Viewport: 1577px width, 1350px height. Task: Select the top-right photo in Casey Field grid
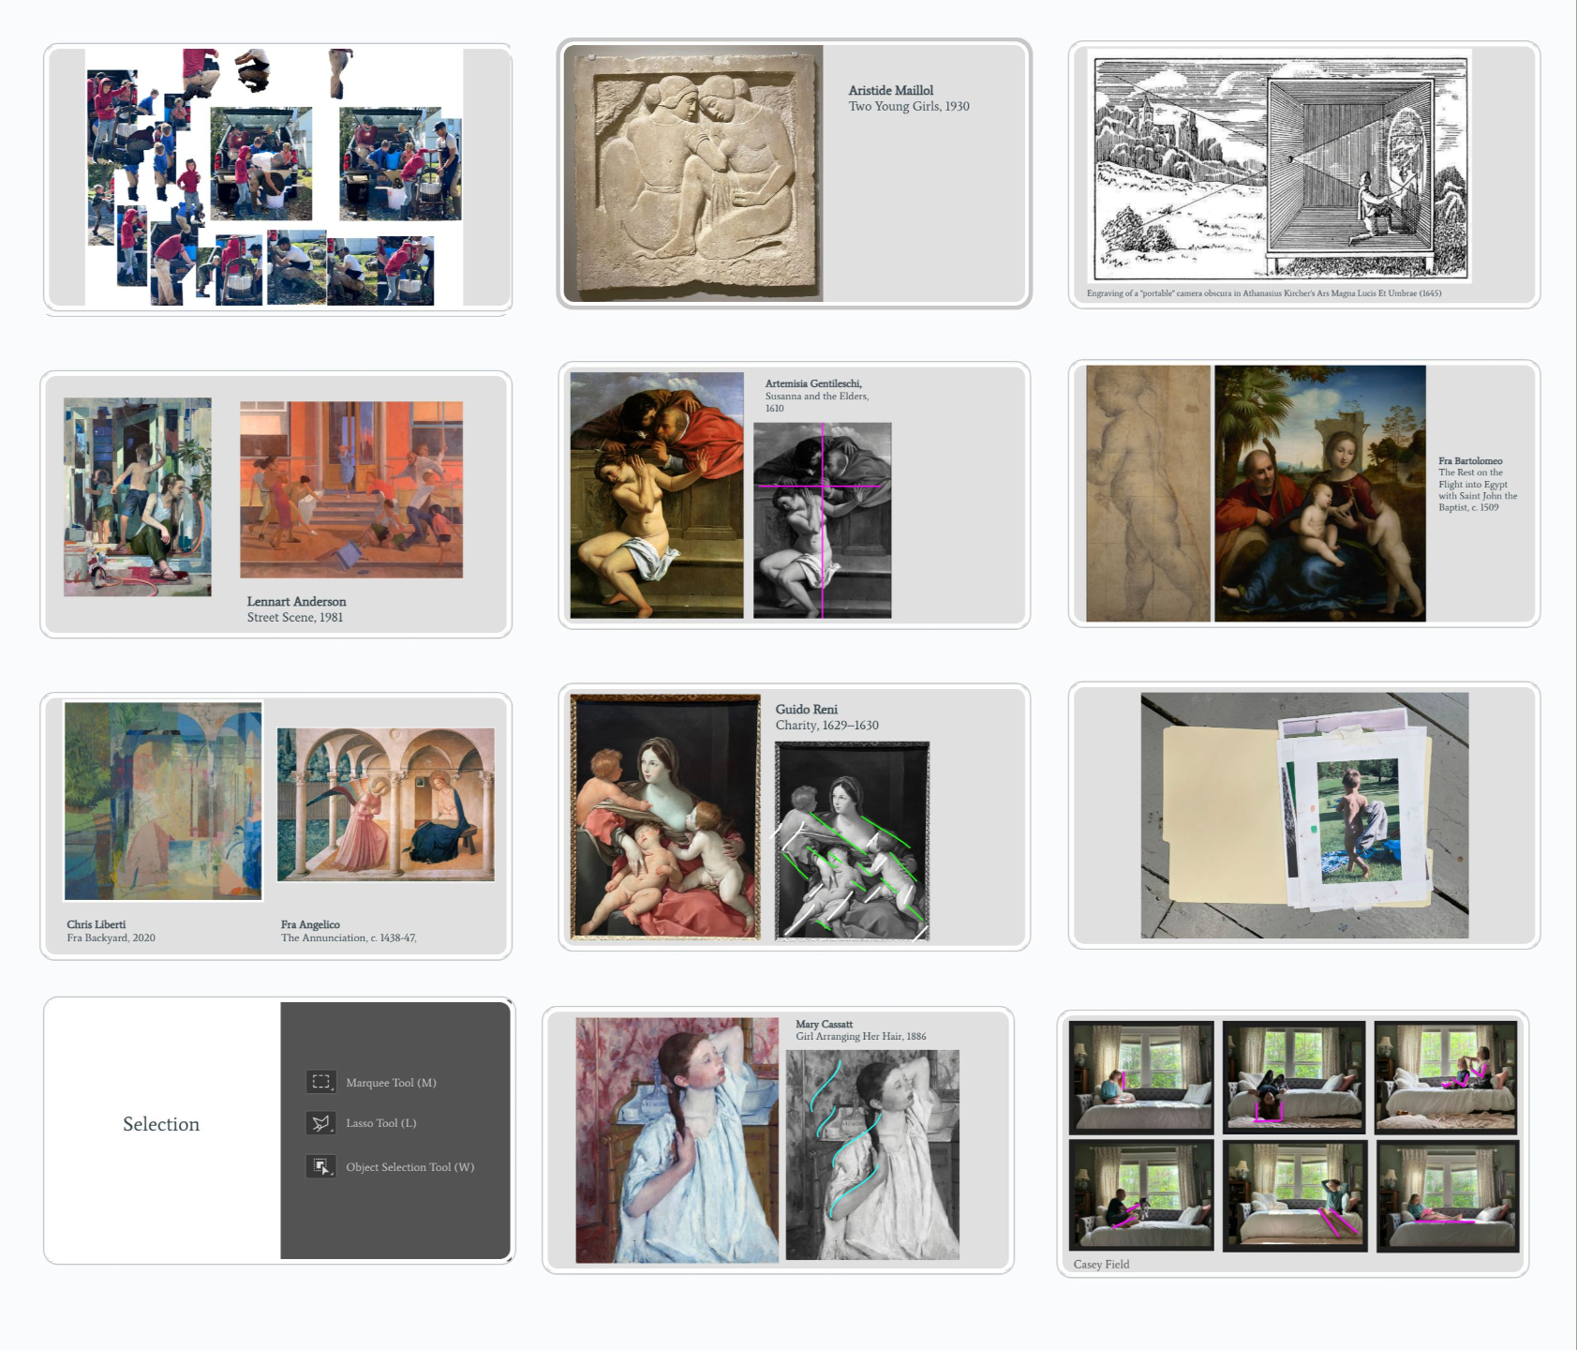[x=1446, y=1077]
